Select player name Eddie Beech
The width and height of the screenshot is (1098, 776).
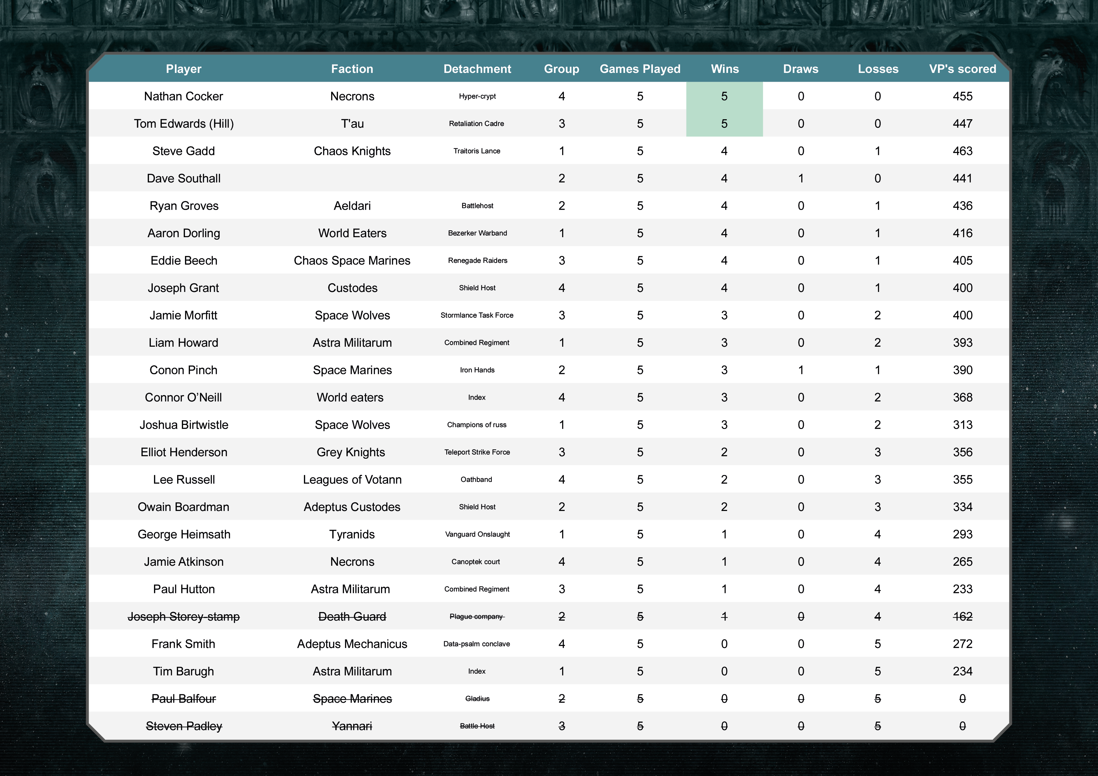tap(184, 261)
